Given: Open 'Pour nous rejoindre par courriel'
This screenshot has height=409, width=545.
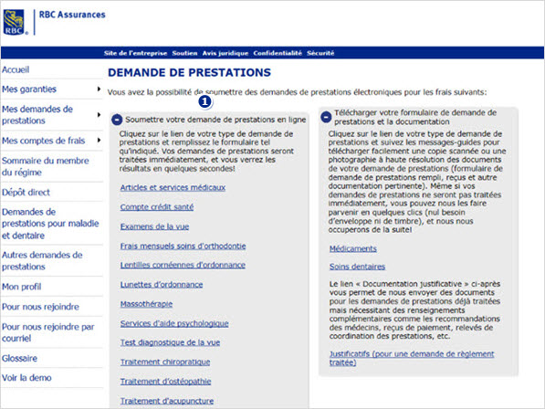Looking at the screenshot, I should click(48, 332).
